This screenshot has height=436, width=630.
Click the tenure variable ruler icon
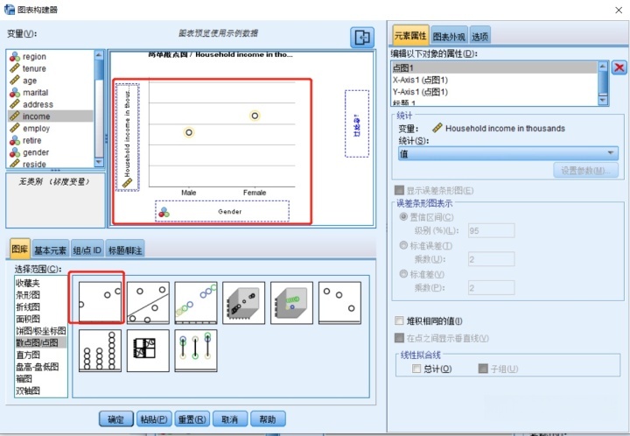click(15, 68)
